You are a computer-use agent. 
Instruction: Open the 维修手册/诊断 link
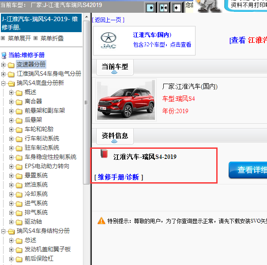pyautogui.click(x=119, y=177)
